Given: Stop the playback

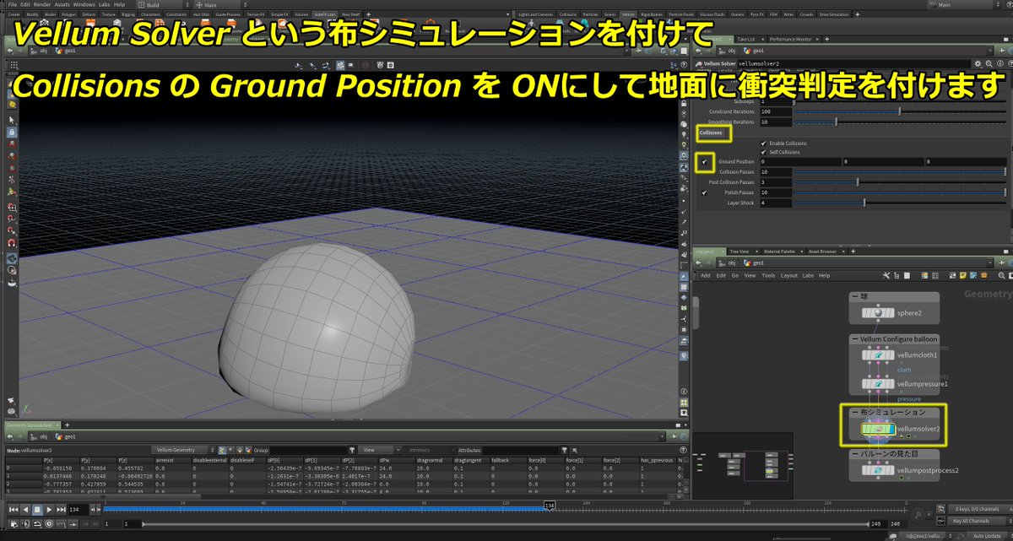Looking at the screenshot, I should (37, 509).
